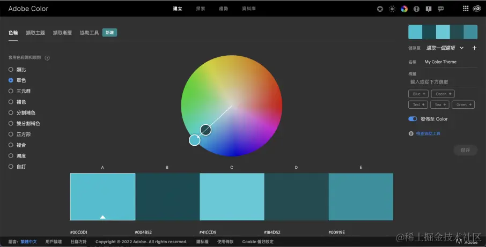The width and height of the screenshot is (486, 247).
Task: Open the 用戶論壇 footer link
Action: (53, 242)
